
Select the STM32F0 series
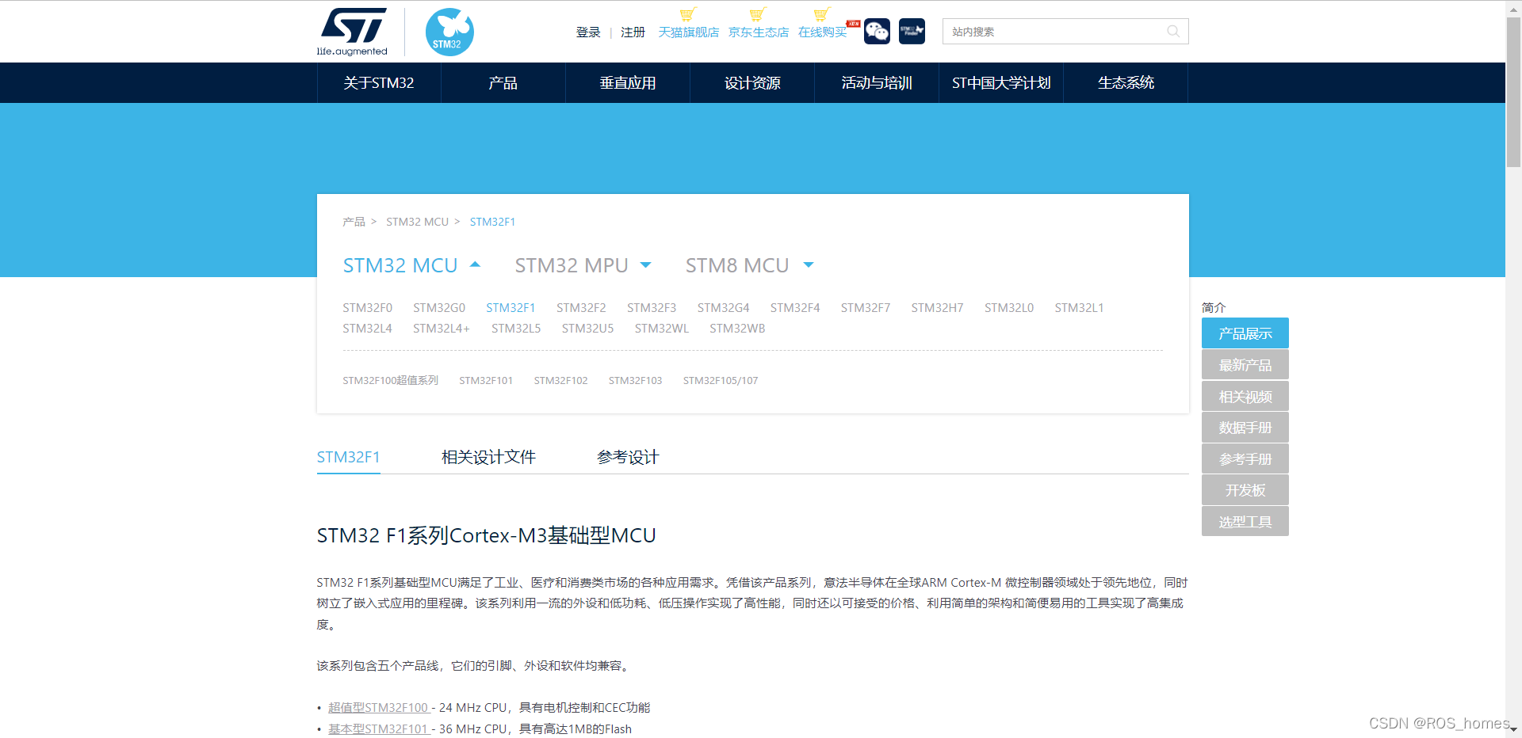[367, 308]
